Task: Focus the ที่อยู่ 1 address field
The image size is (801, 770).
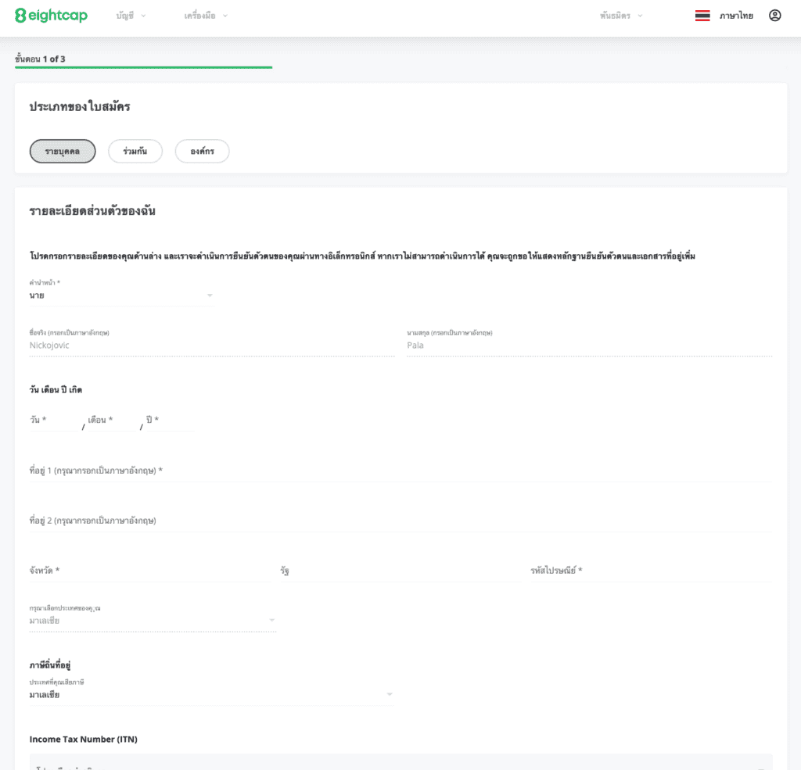Action: point(400,471)
